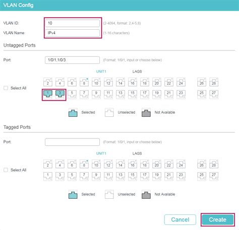The image size is (239, 230).
Task: Select untagged port 16 icon
Action: coord(133,82)
